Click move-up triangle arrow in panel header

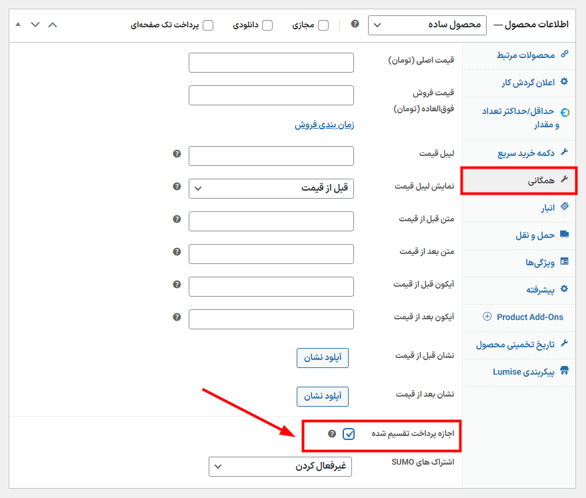(17, 25)
